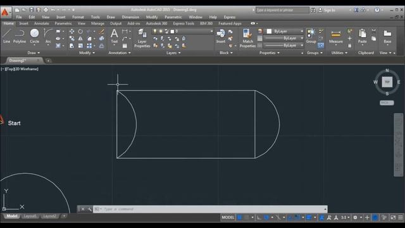Open Layer Properties manager
Viewport: 405px width, 228px height.
pyautogui.click(x=142, y=38)
